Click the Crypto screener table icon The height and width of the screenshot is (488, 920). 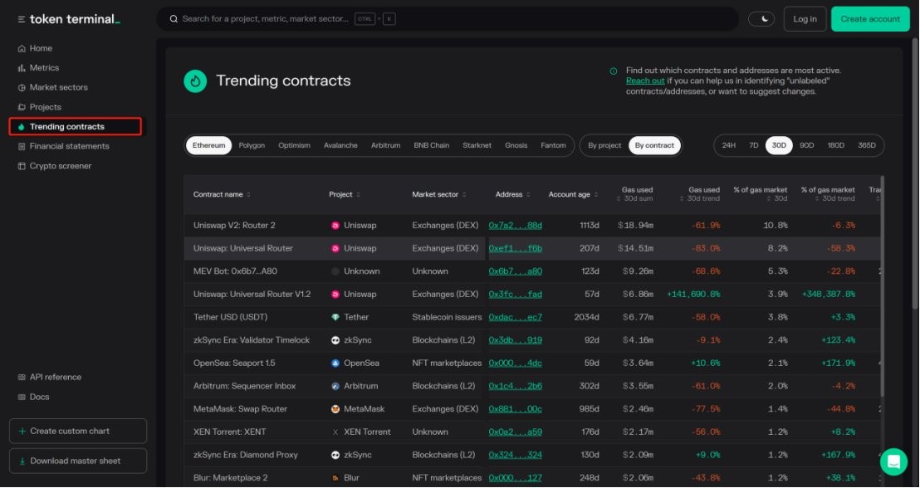coord(22,167)
